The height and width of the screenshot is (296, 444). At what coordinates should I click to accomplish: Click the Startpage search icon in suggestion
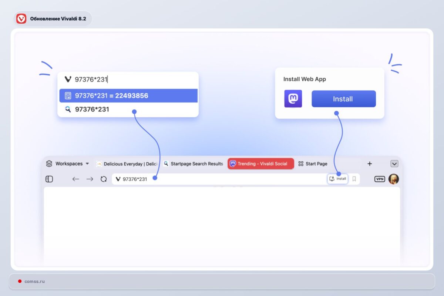click(68, 110)
